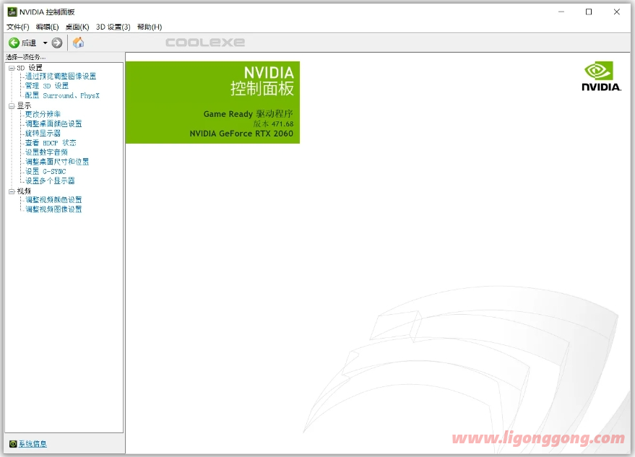Select 管理 3D 设置 in the tree
Image resolution: width=635 pixels, height=457 pixels.
pyautogui.click(x=47, y=86)
